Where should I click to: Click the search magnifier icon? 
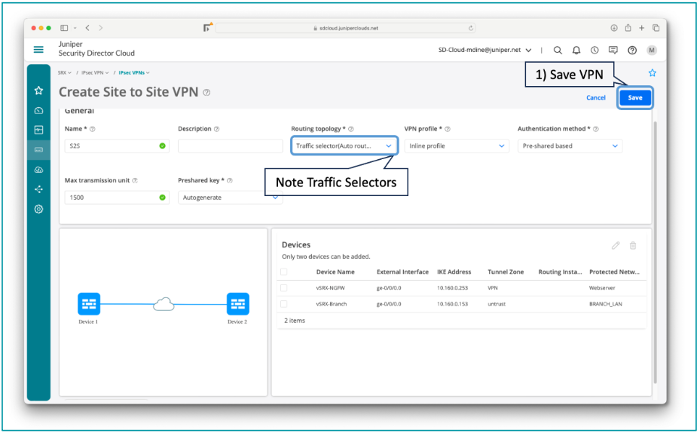(x=558, y=51)
